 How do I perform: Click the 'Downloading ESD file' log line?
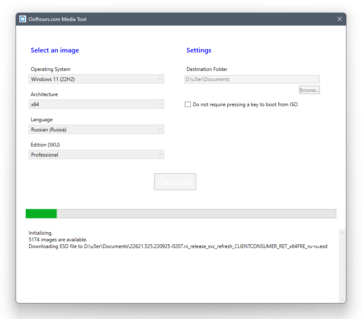point(178,246)
